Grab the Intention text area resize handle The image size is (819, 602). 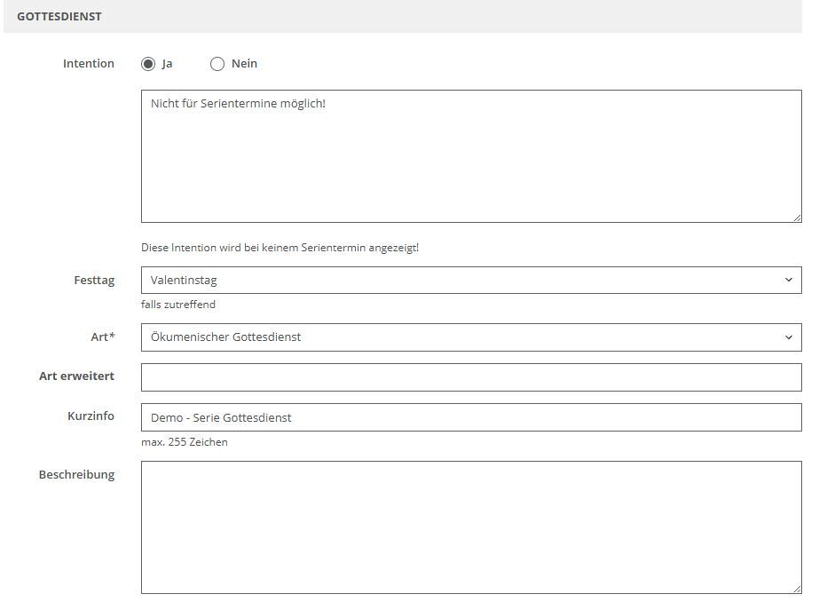(796, 217)
